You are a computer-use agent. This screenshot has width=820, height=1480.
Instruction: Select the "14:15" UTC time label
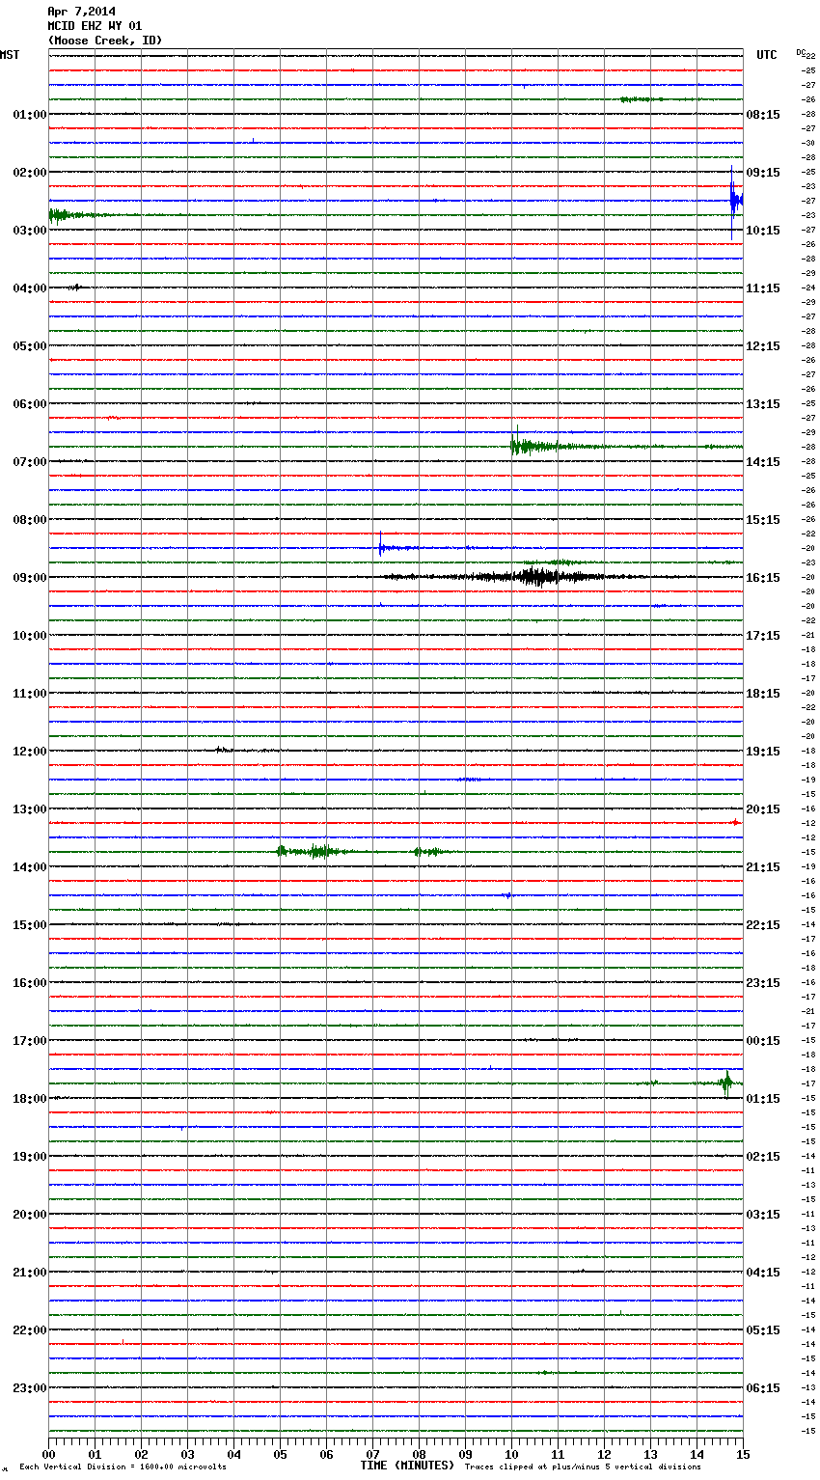tap(763, 462)
